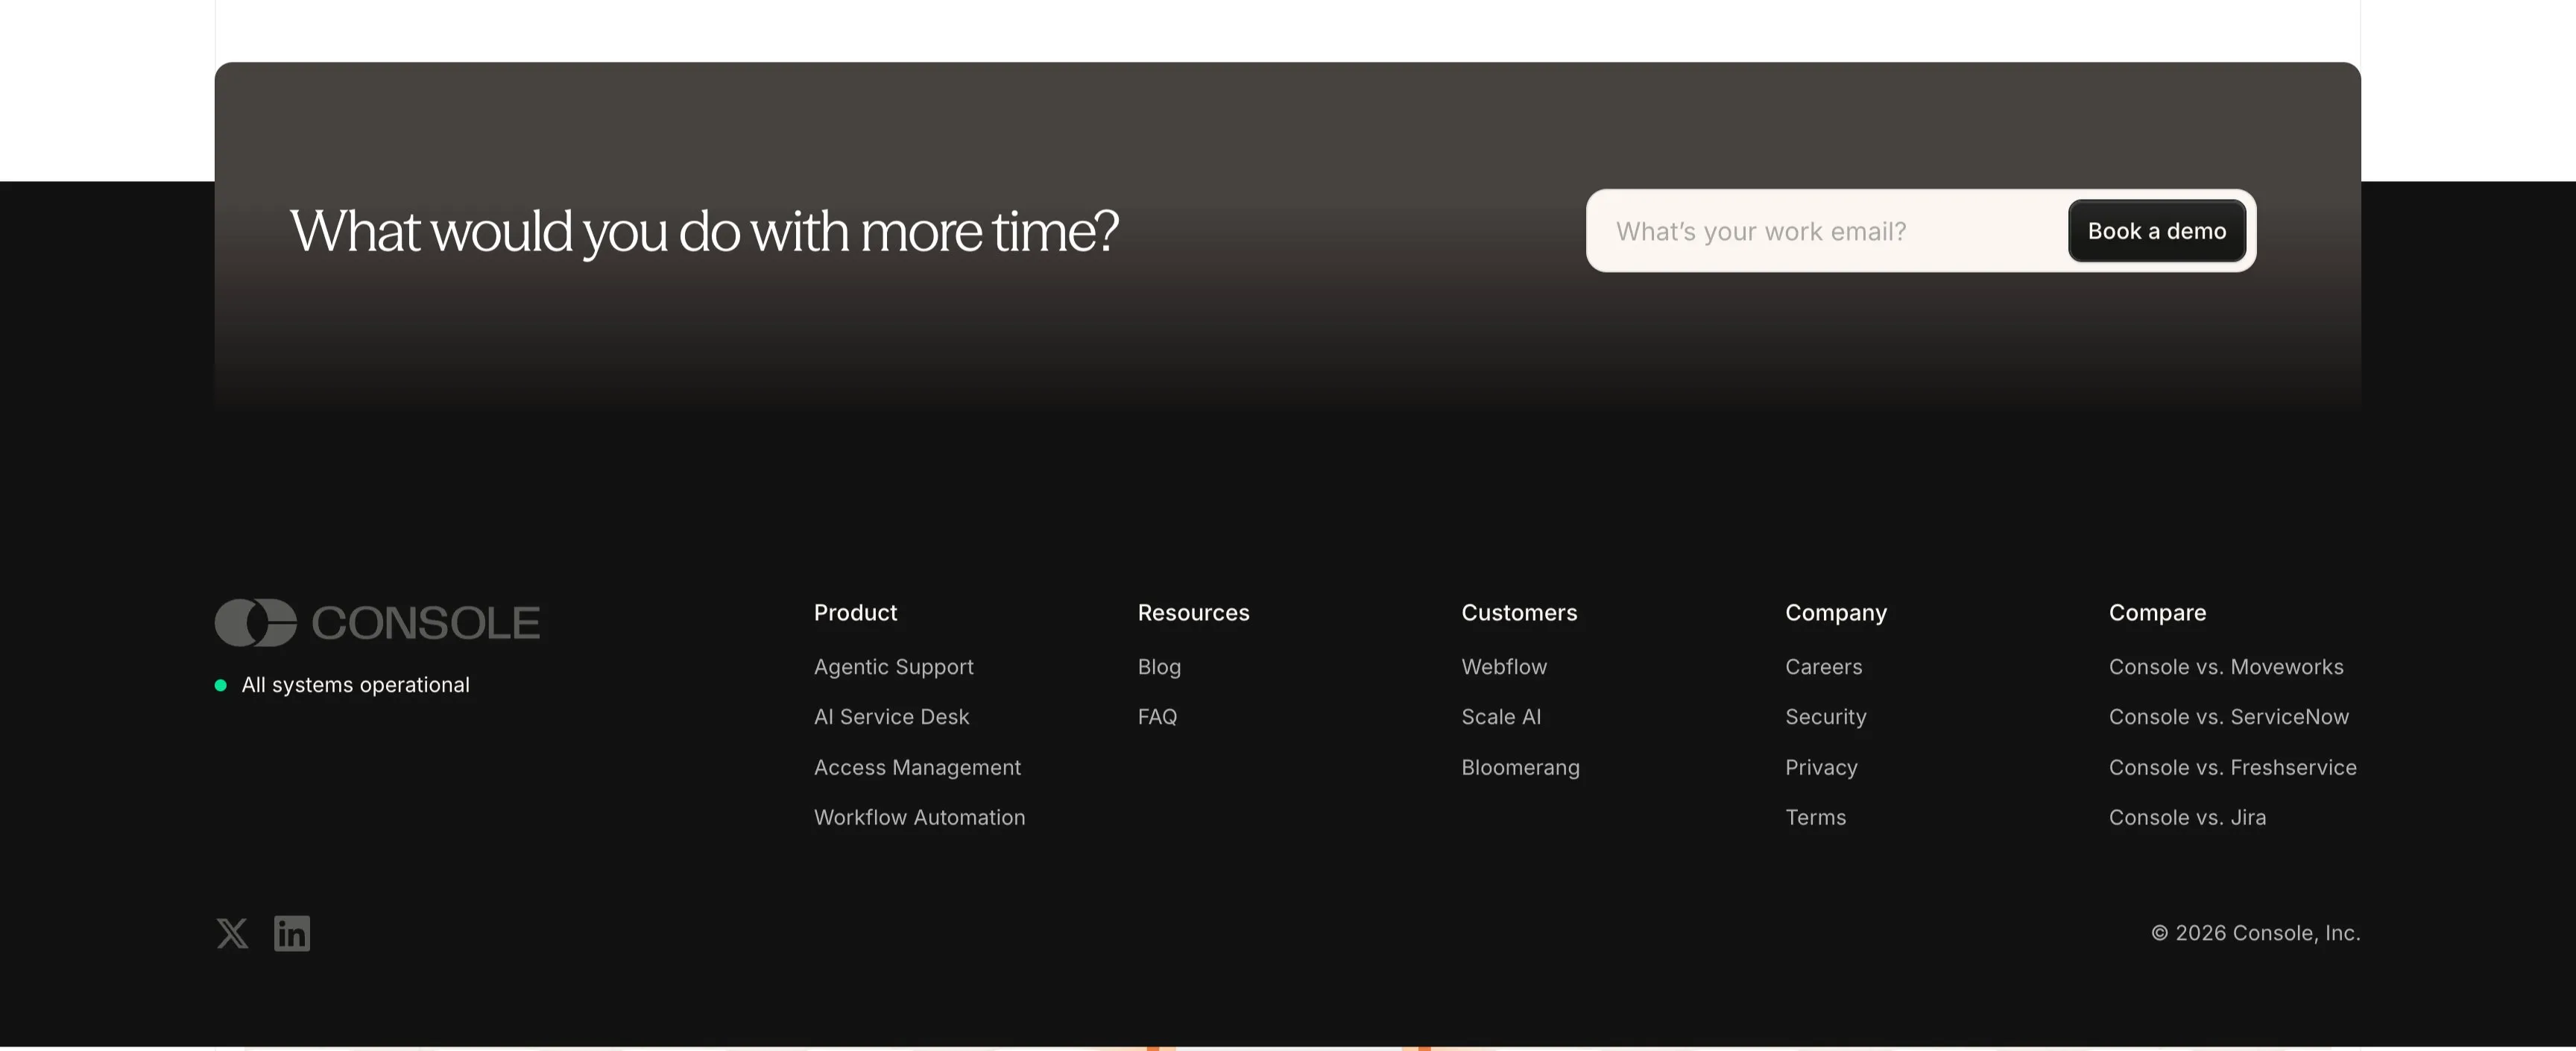Click the Resources column heading
The height and width of the screenshot is (1051, 2576).
1193,612
